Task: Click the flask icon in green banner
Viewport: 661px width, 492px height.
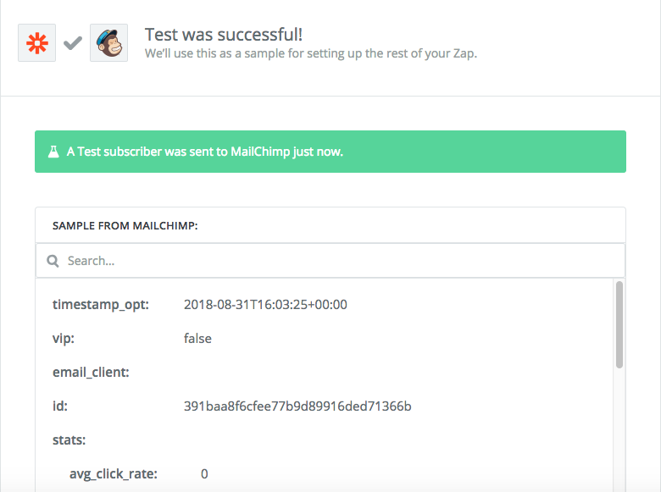Action: coord(53,152)
